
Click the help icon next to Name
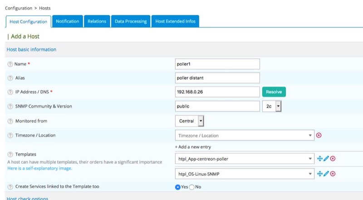click(x=10, y=64)
